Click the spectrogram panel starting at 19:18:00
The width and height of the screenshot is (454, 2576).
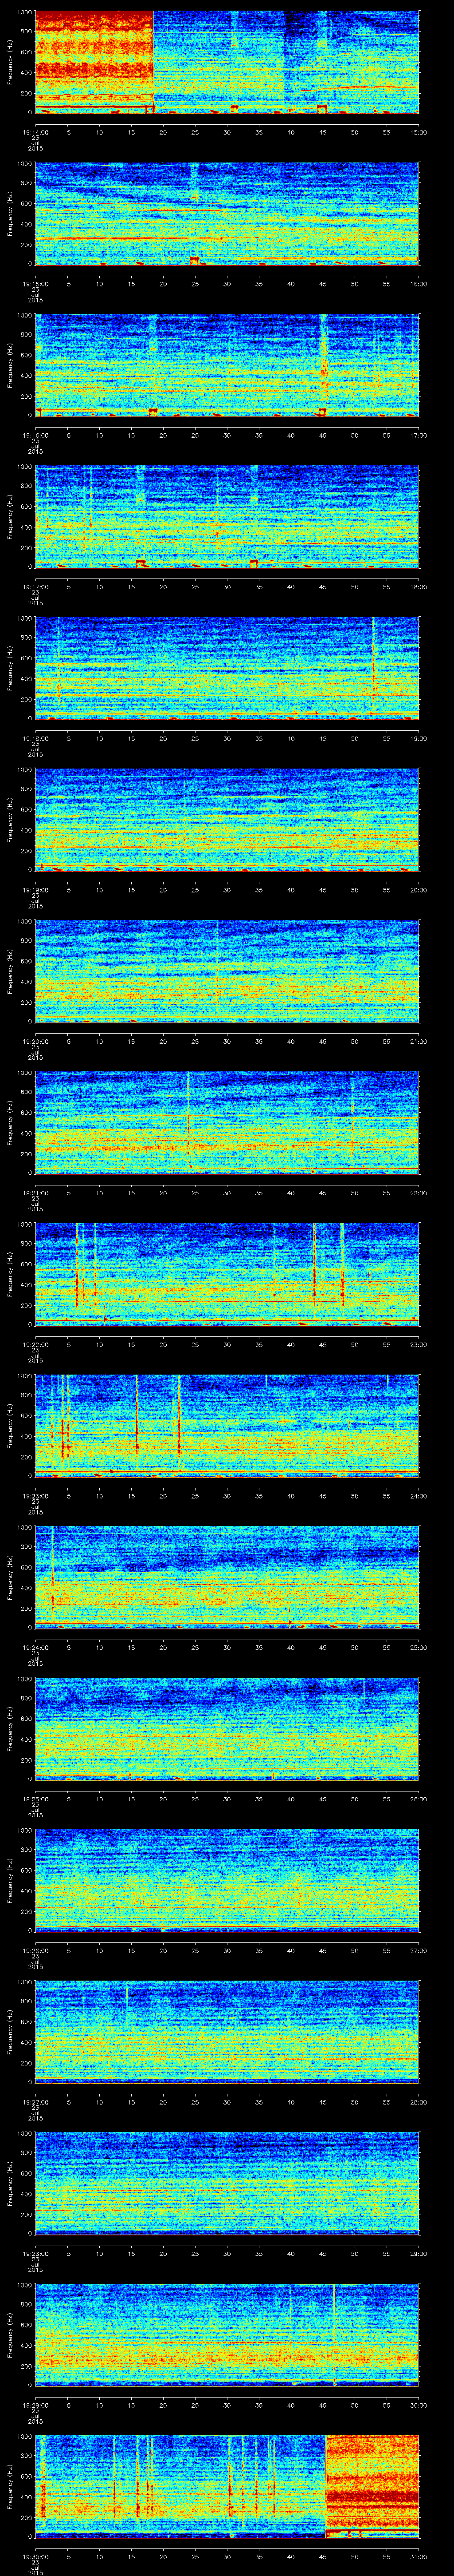coord(227,668)
